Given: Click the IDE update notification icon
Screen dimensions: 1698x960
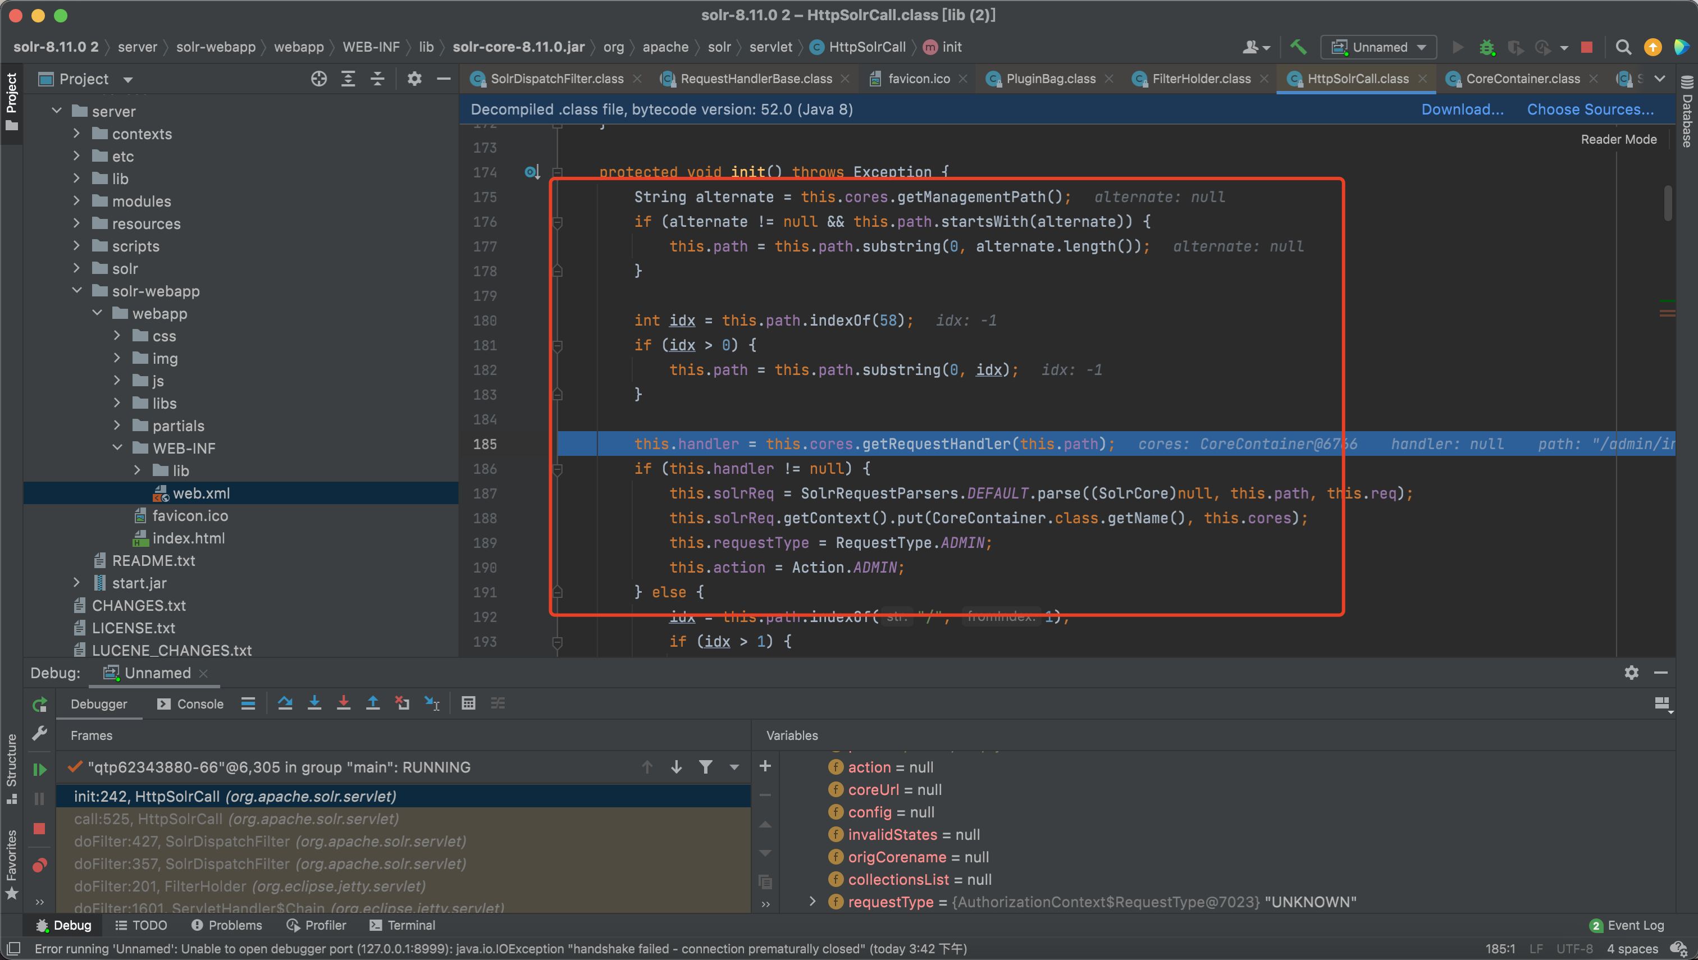Looking at the screenshot, I should click(x=1653, y=48).
